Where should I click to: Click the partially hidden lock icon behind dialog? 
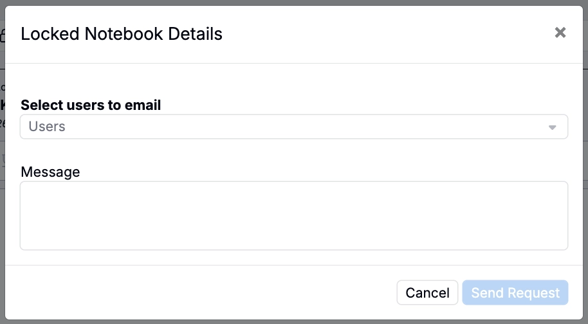pyautogui.click(x=3, y=35)
